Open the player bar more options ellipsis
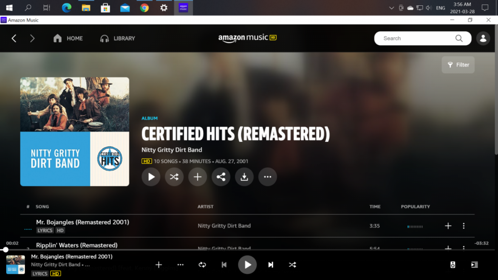Screen dimensions: 498x280 [180, 265]
